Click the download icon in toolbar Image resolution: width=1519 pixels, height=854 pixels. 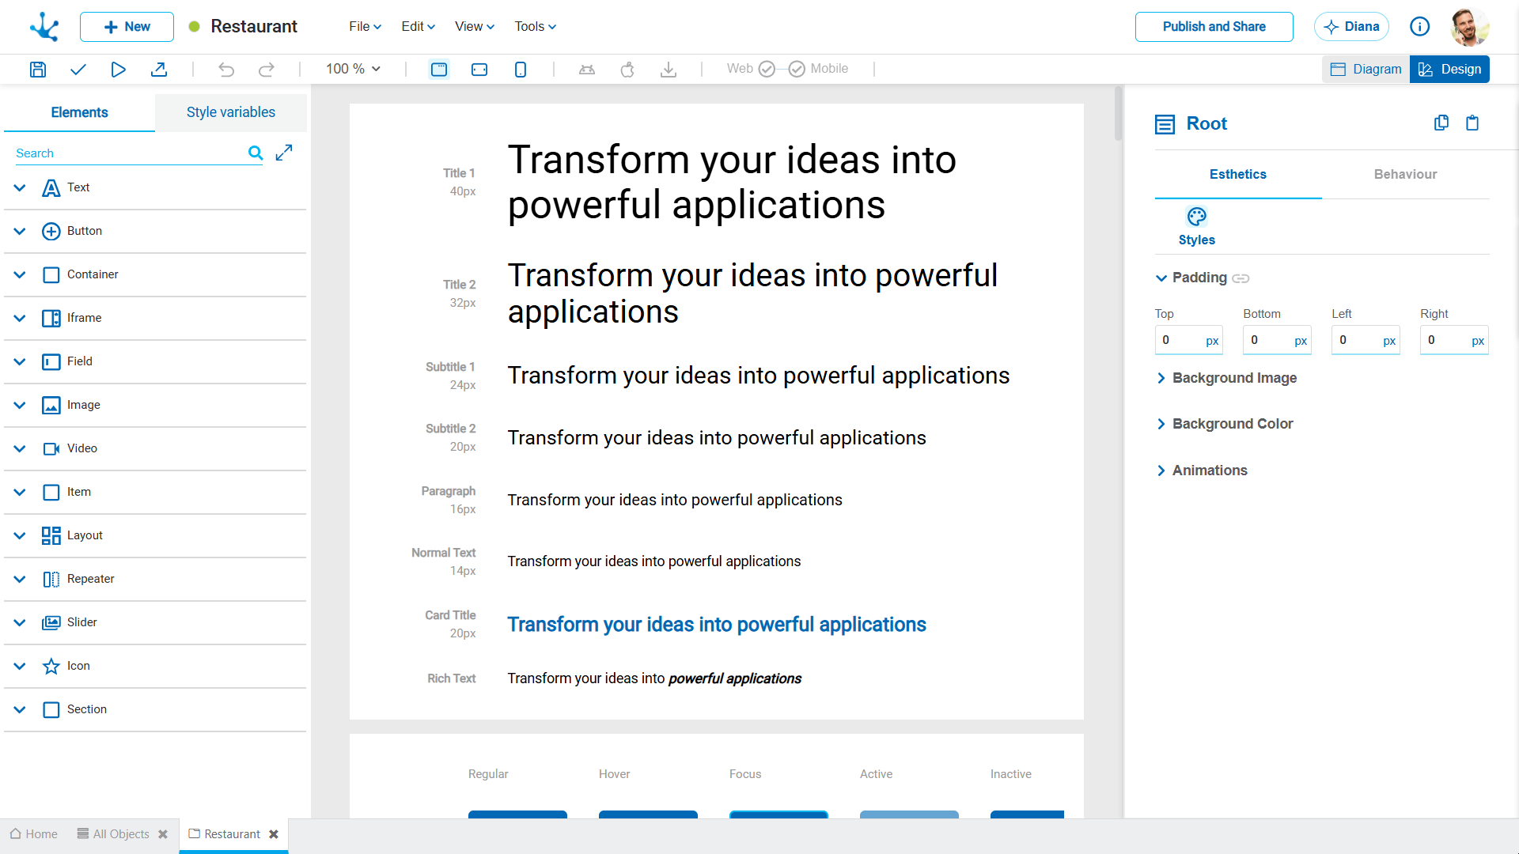[x=669, y=70]
